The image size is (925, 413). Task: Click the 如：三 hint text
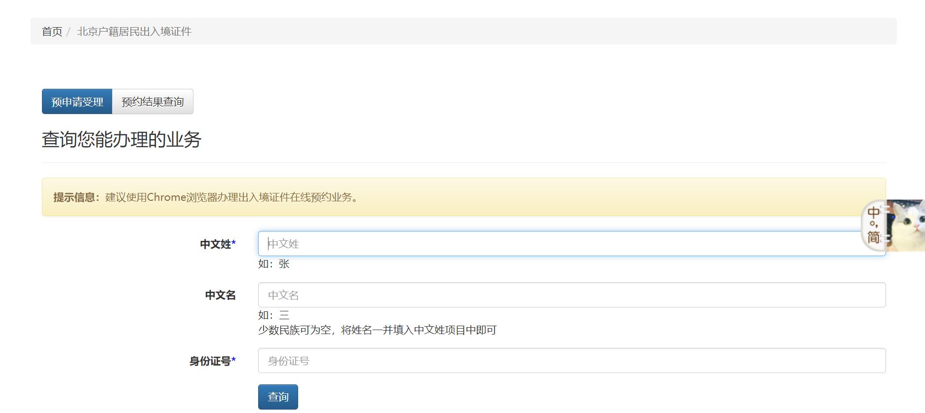click(274, 315)
